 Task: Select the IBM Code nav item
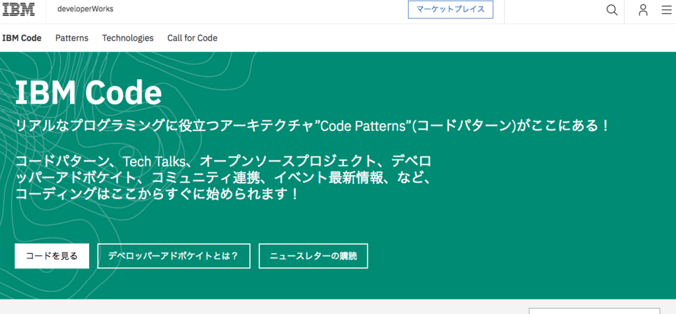(22, 38)
